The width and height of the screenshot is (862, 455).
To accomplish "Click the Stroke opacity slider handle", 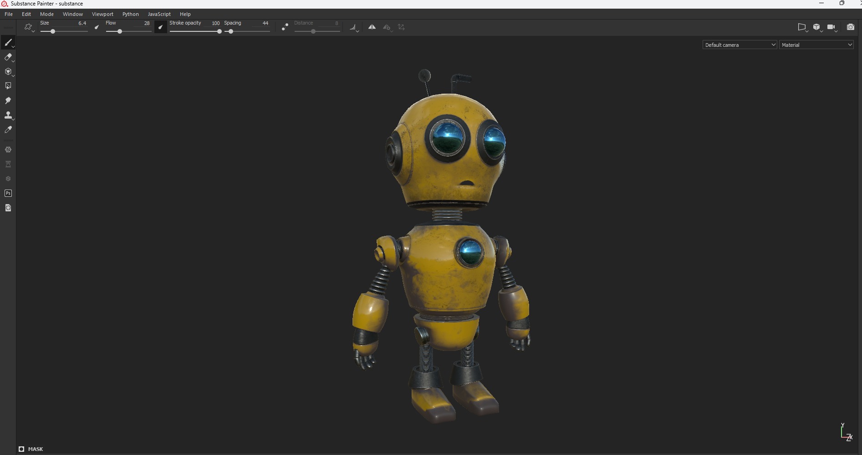I will (219, 31).
